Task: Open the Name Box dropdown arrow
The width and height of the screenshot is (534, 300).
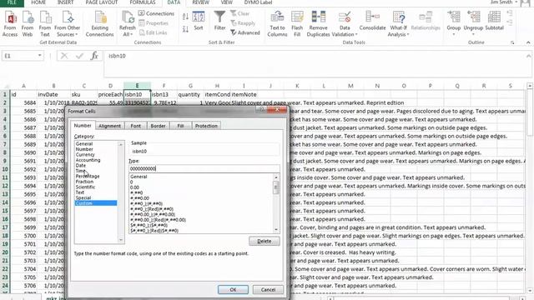Action: 40,56
